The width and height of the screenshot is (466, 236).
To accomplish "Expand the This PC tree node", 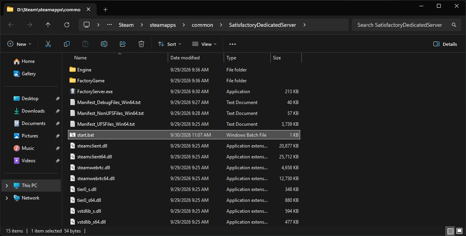I will click(x=7, y=186).
